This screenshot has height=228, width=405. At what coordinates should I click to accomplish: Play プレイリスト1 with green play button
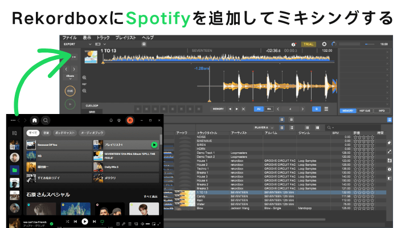[x=154, y=145]
